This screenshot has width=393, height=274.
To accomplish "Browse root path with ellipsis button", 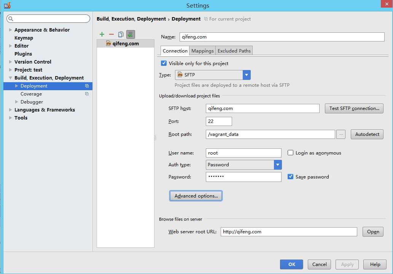I will pos(341,134).
